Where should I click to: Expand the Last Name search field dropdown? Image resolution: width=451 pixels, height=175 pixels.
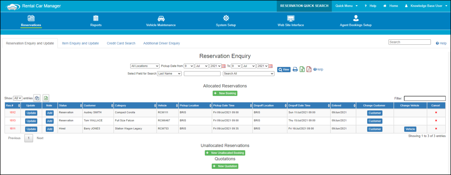click(169, 73)
